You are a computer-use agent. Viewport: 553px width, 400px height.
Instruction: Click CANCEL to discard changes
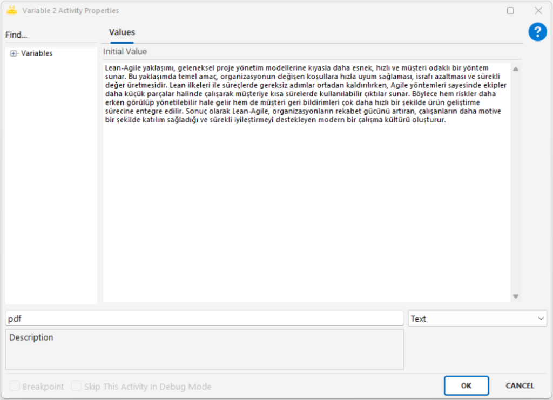(x=520, y=385)
